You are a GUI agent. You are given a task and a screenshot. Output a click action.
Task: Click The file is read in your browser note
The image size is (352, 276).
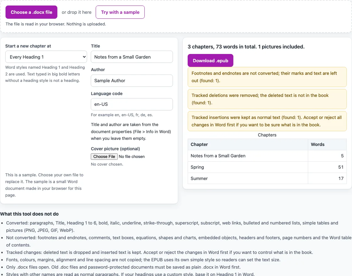[56, 24]
